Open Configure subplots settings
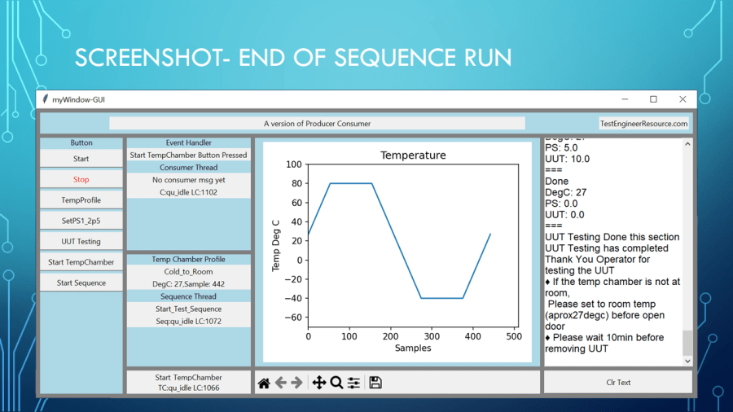 click(x=353, y=383)
